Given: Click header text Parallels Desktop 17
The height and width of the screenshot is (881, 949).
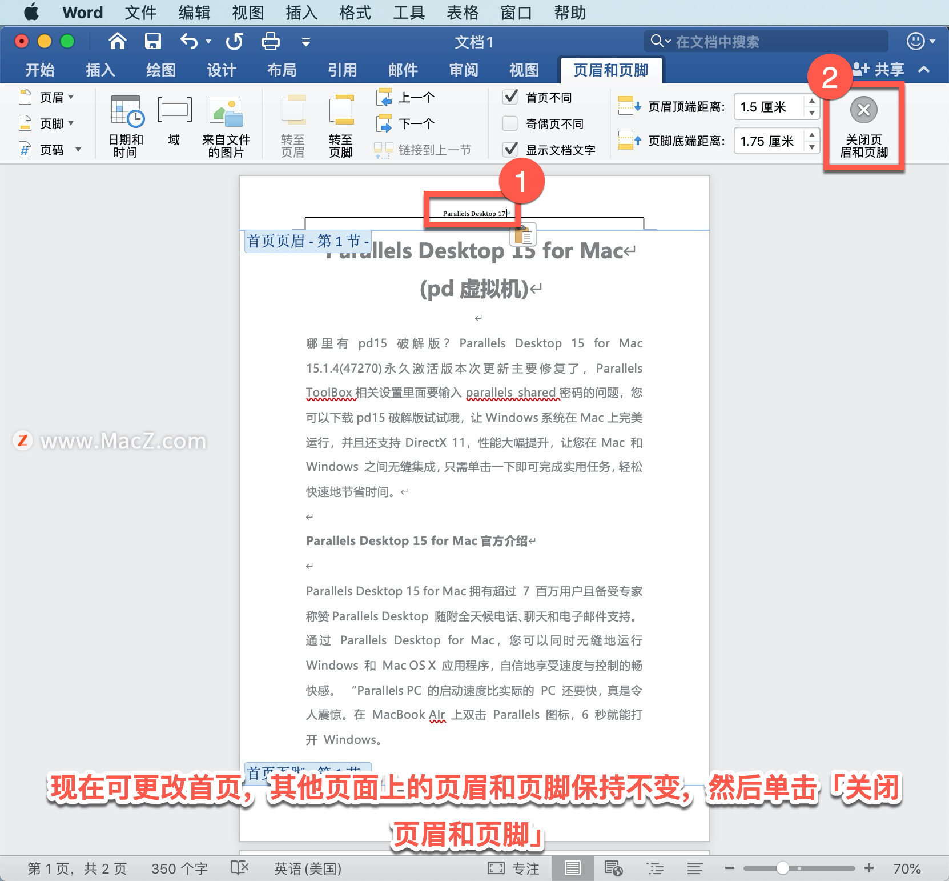Looking at the screenshot, I should click(475, 214).
